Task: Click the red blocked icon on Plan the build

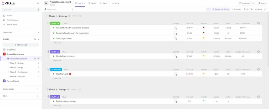Action: tap(70, 74)
